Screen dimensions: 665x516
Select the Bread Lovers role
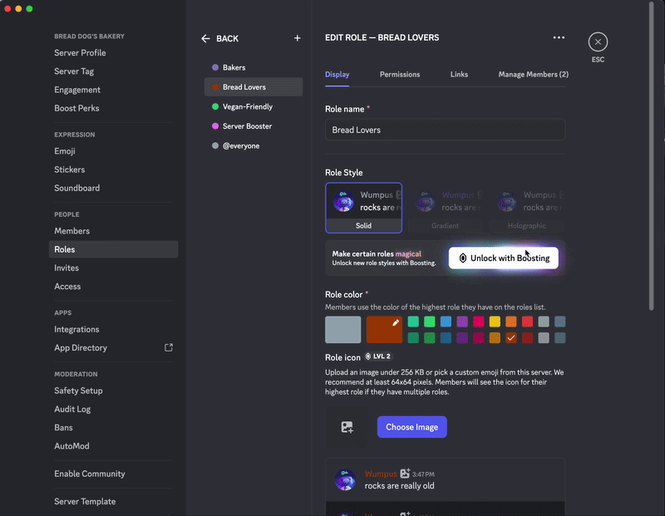(x=254, y=87)
